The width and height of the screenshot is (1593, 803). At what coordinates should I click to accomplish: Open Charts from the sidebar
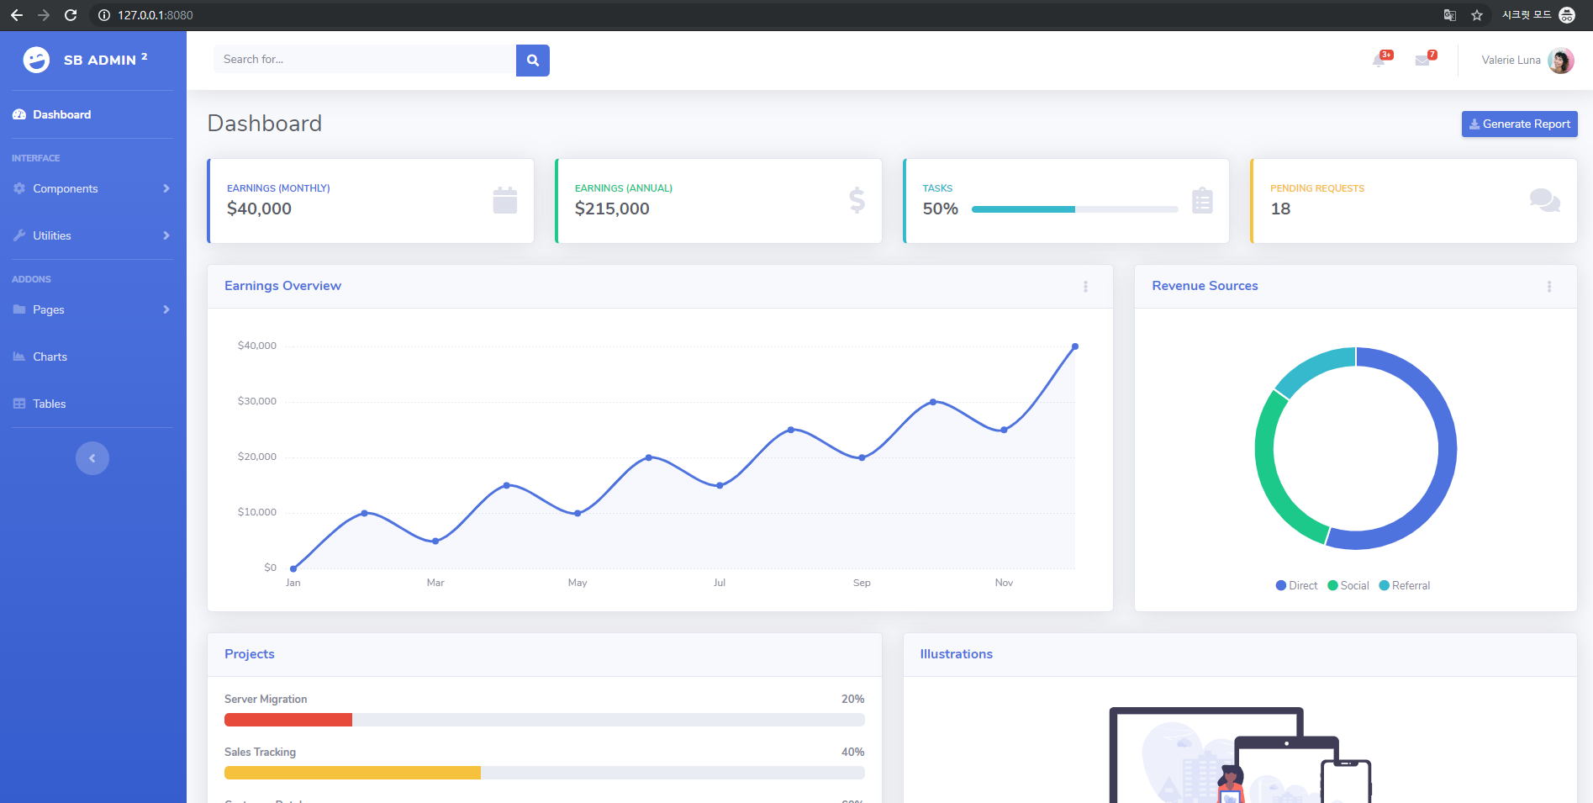tap(92, 357)
